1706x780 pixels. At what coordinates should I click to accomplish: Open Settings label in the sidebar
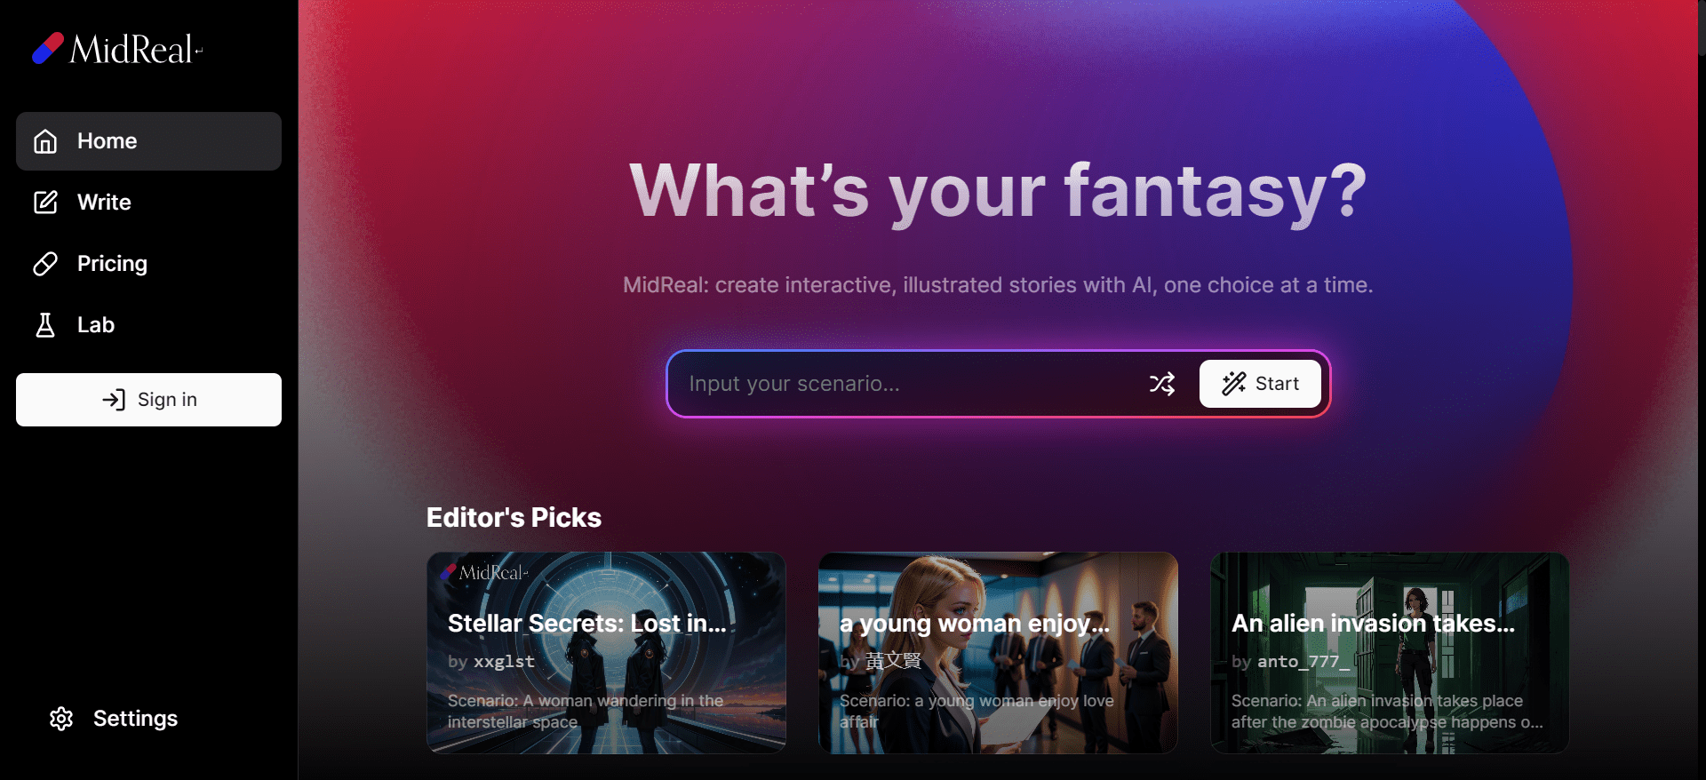pyautogui.click(x=135, y=719)
